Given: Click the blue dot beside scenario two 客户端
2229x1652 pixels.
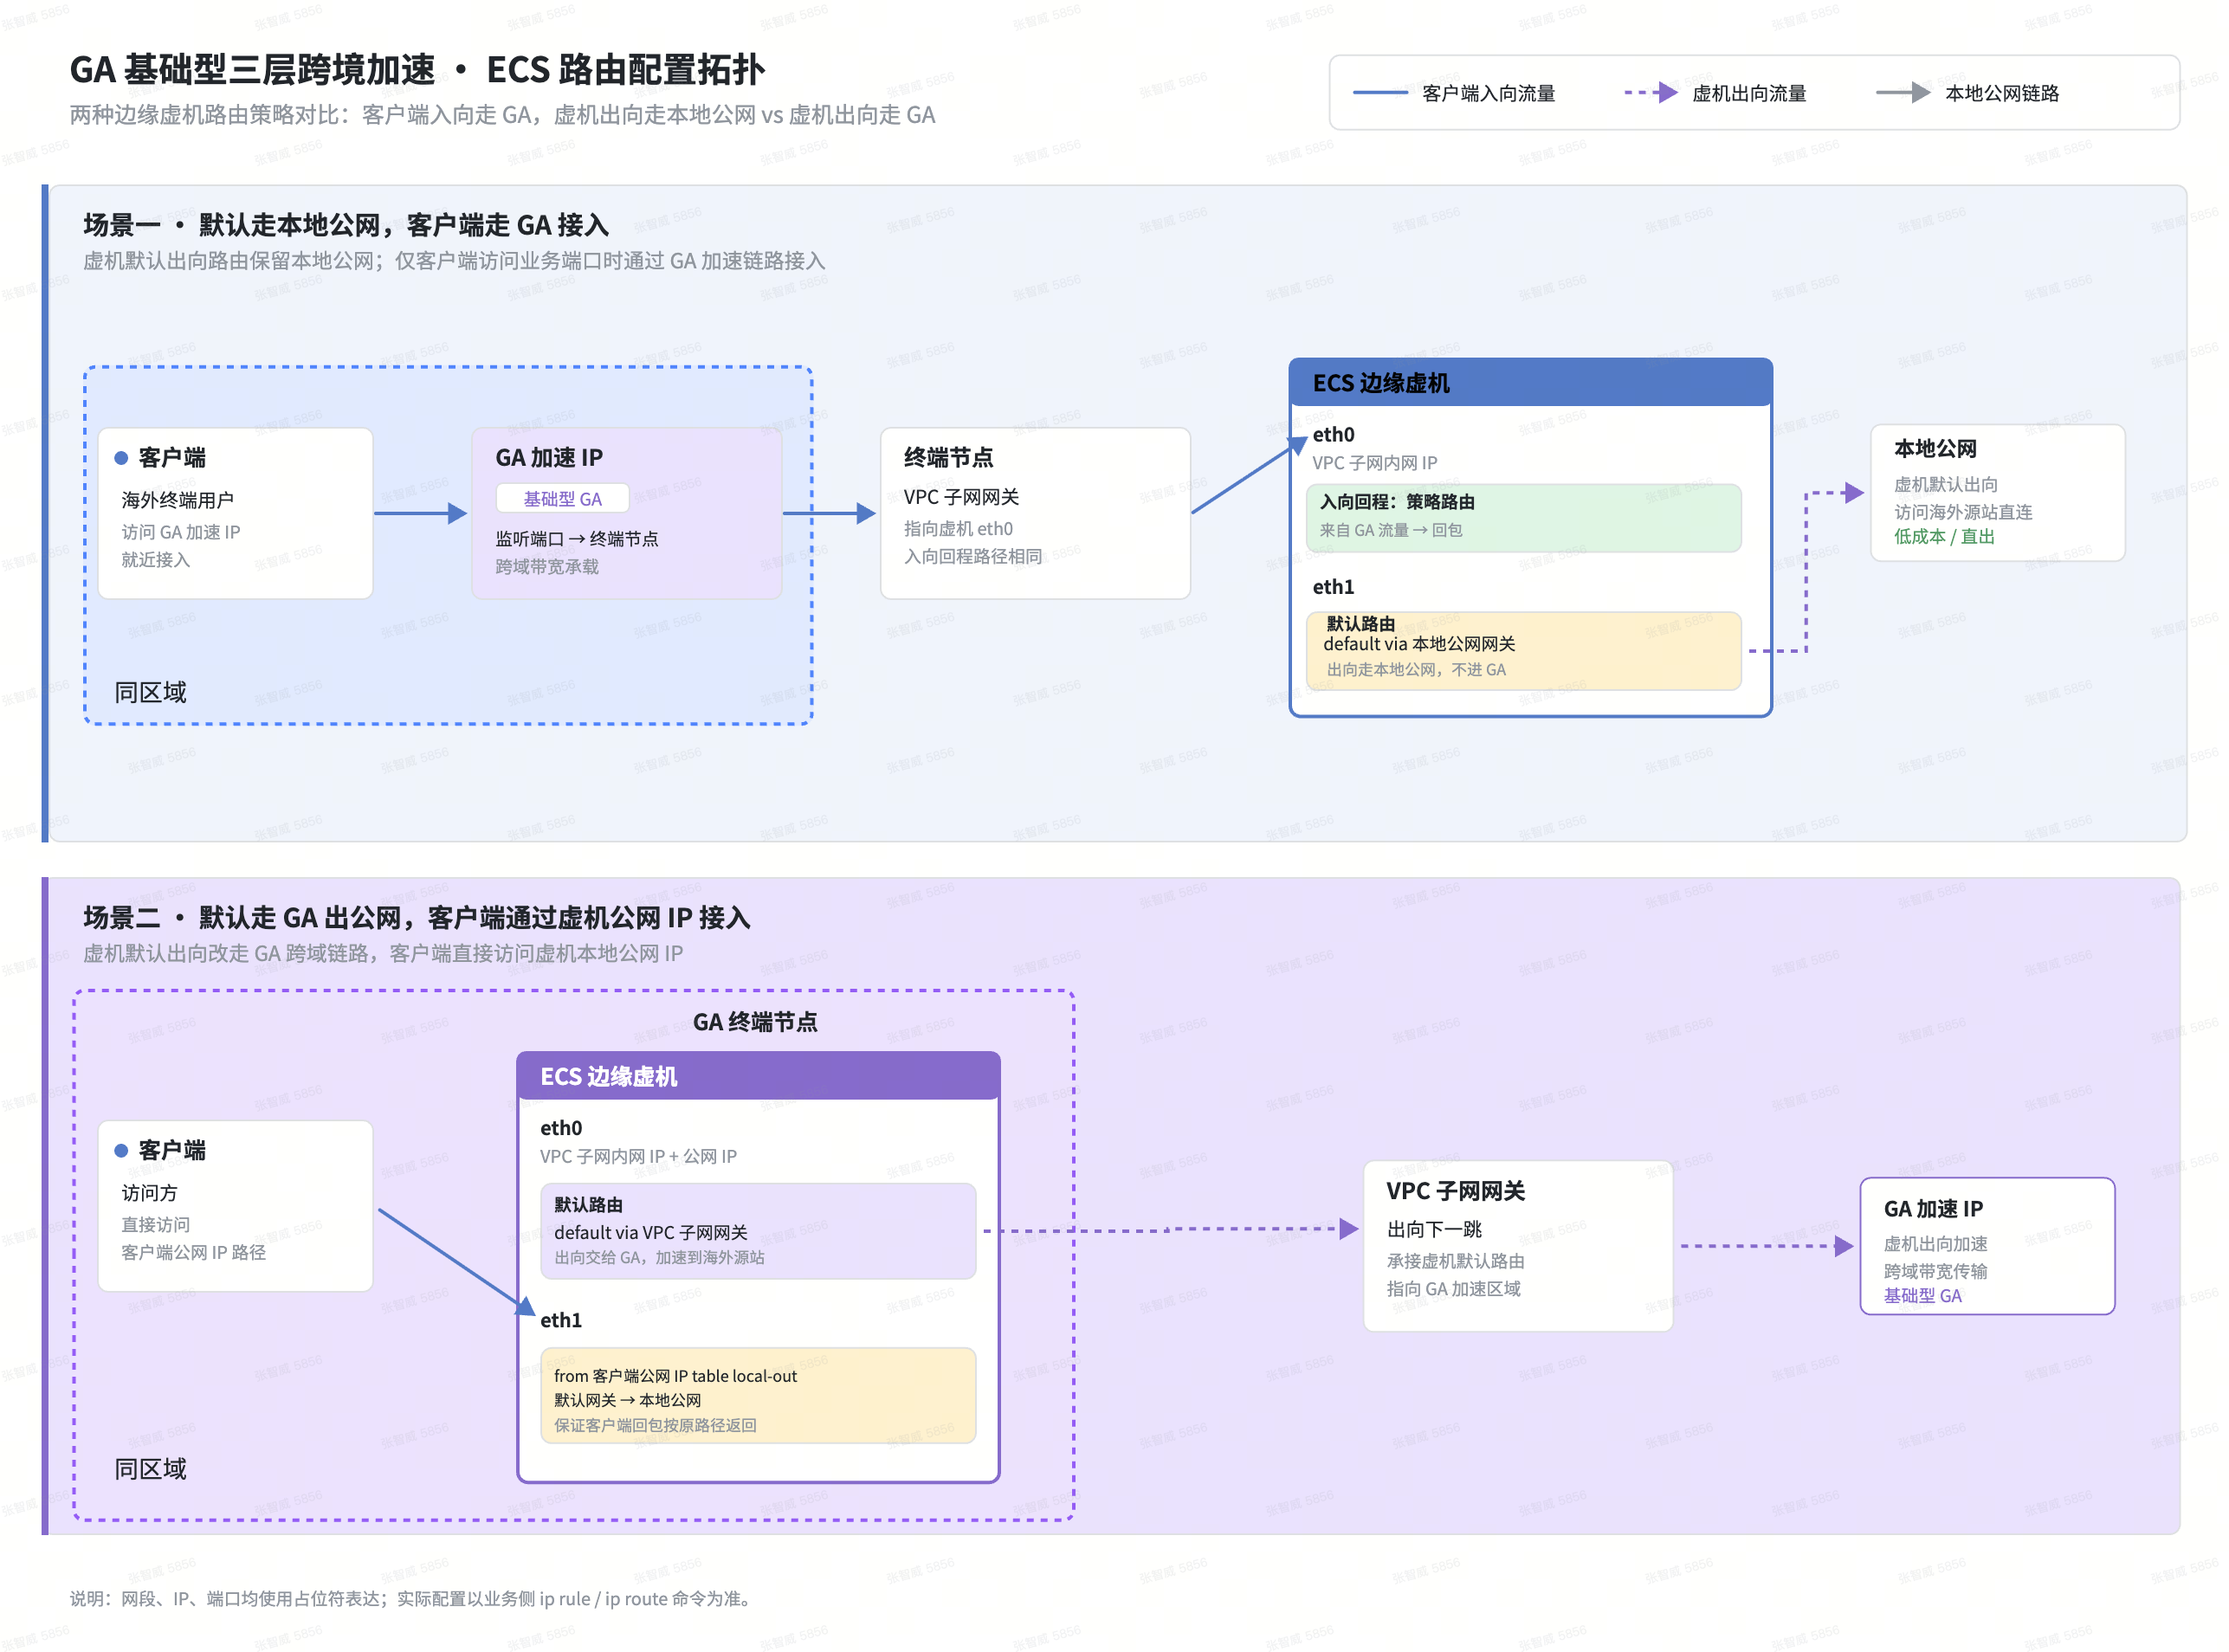Looking at the screenshot, I should click(121, 1151).
